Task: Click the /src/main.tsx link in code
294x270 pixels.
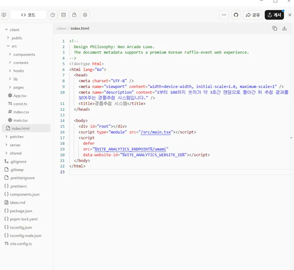Action: click(x=156, y=132)
